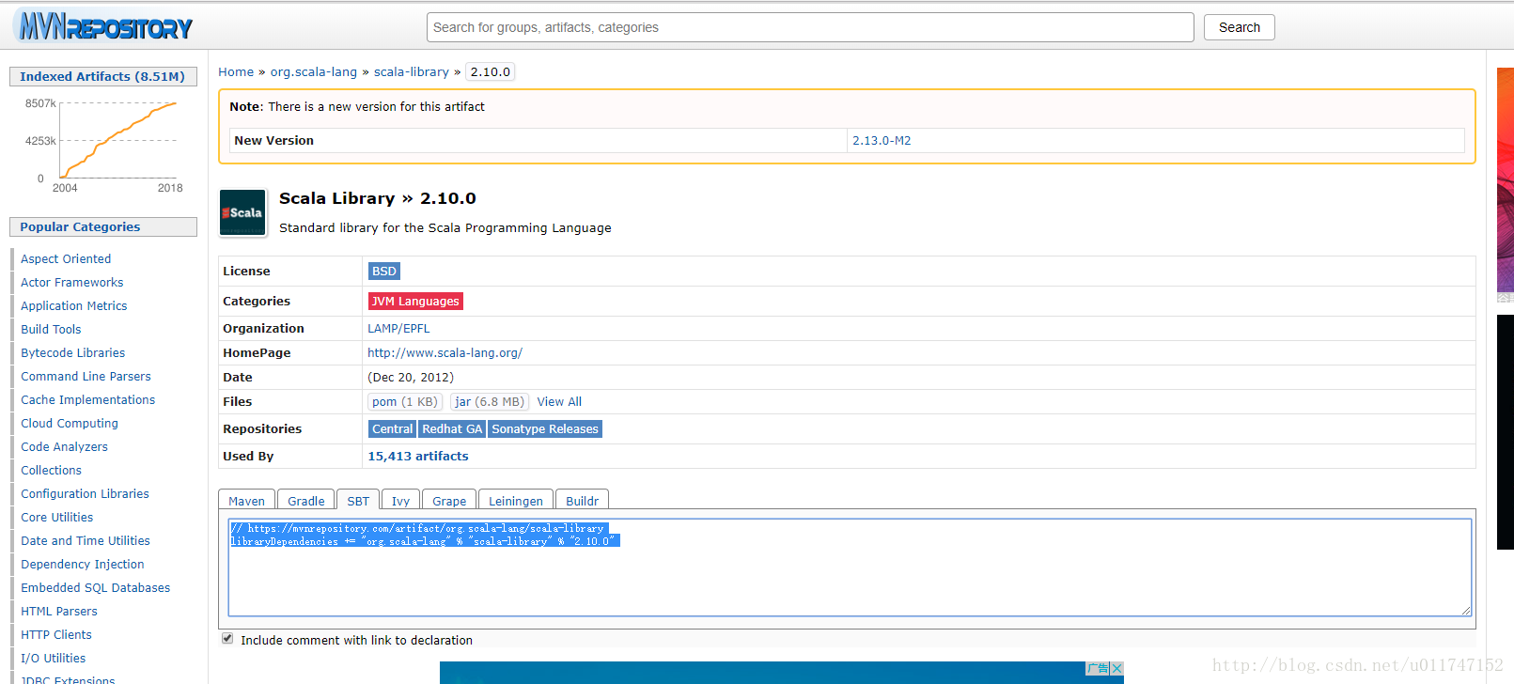Open the 15,413 artifacts link
1514x684 pixels.
(418, 456)
